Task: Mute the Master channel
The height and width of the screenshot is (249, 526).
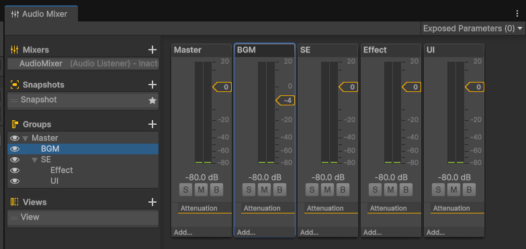Action: click(x=201, y=190)
